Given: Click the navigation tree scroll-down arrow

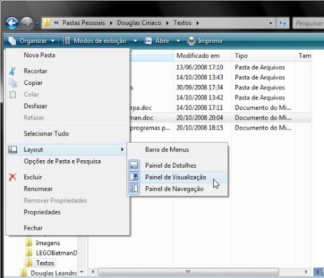Looking at the screenshot, I should coord(82,272).
